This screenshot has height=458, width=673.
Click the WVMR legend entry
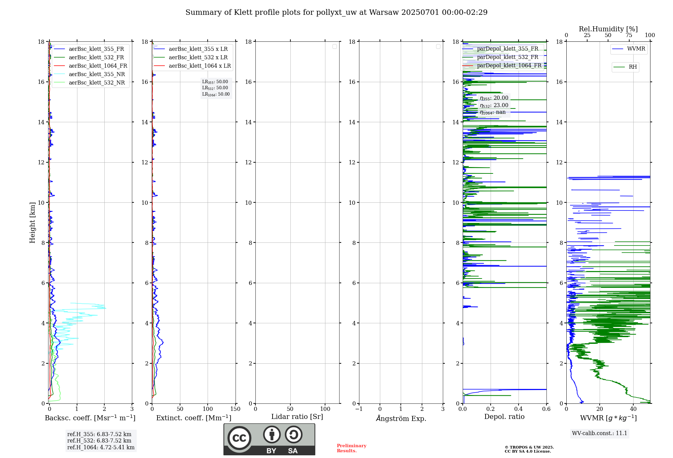[629, 49]
